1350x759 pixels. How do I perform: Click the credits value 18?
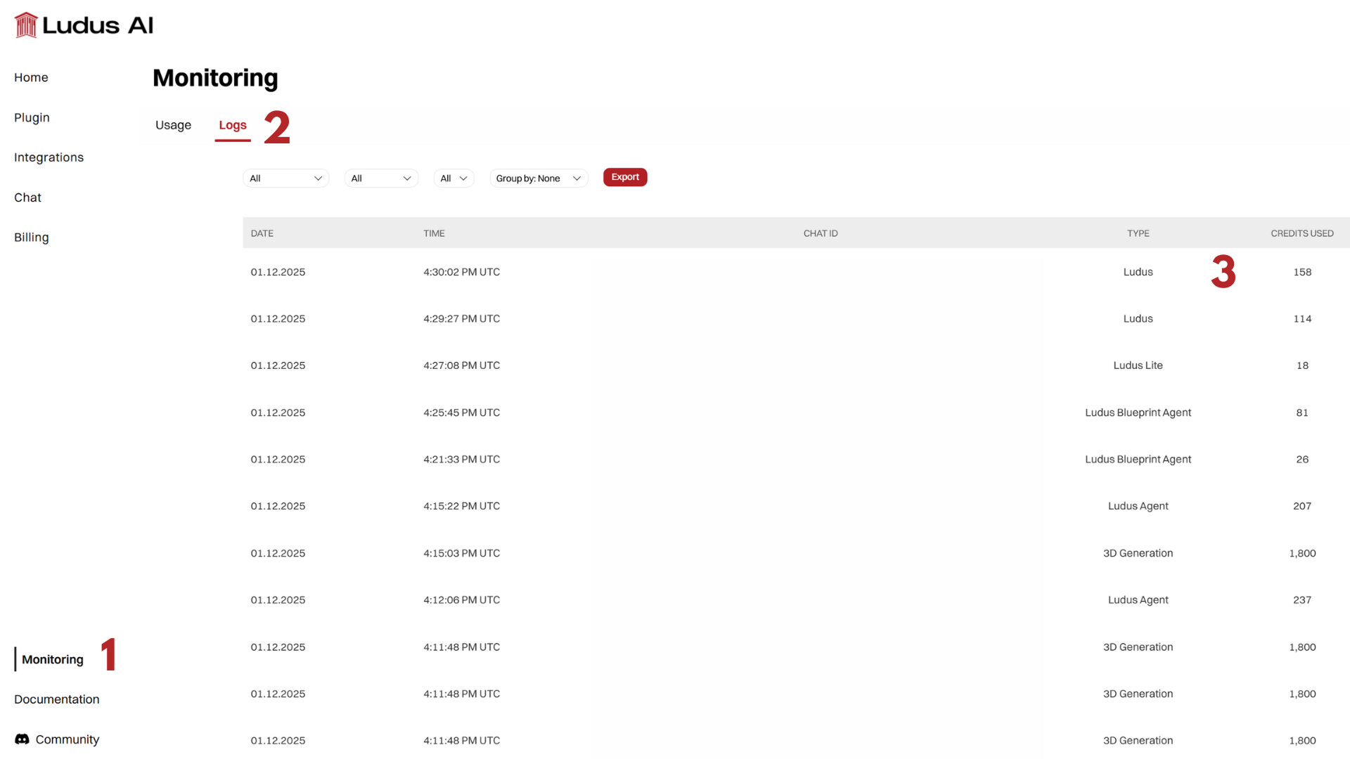pos(1302,365)
